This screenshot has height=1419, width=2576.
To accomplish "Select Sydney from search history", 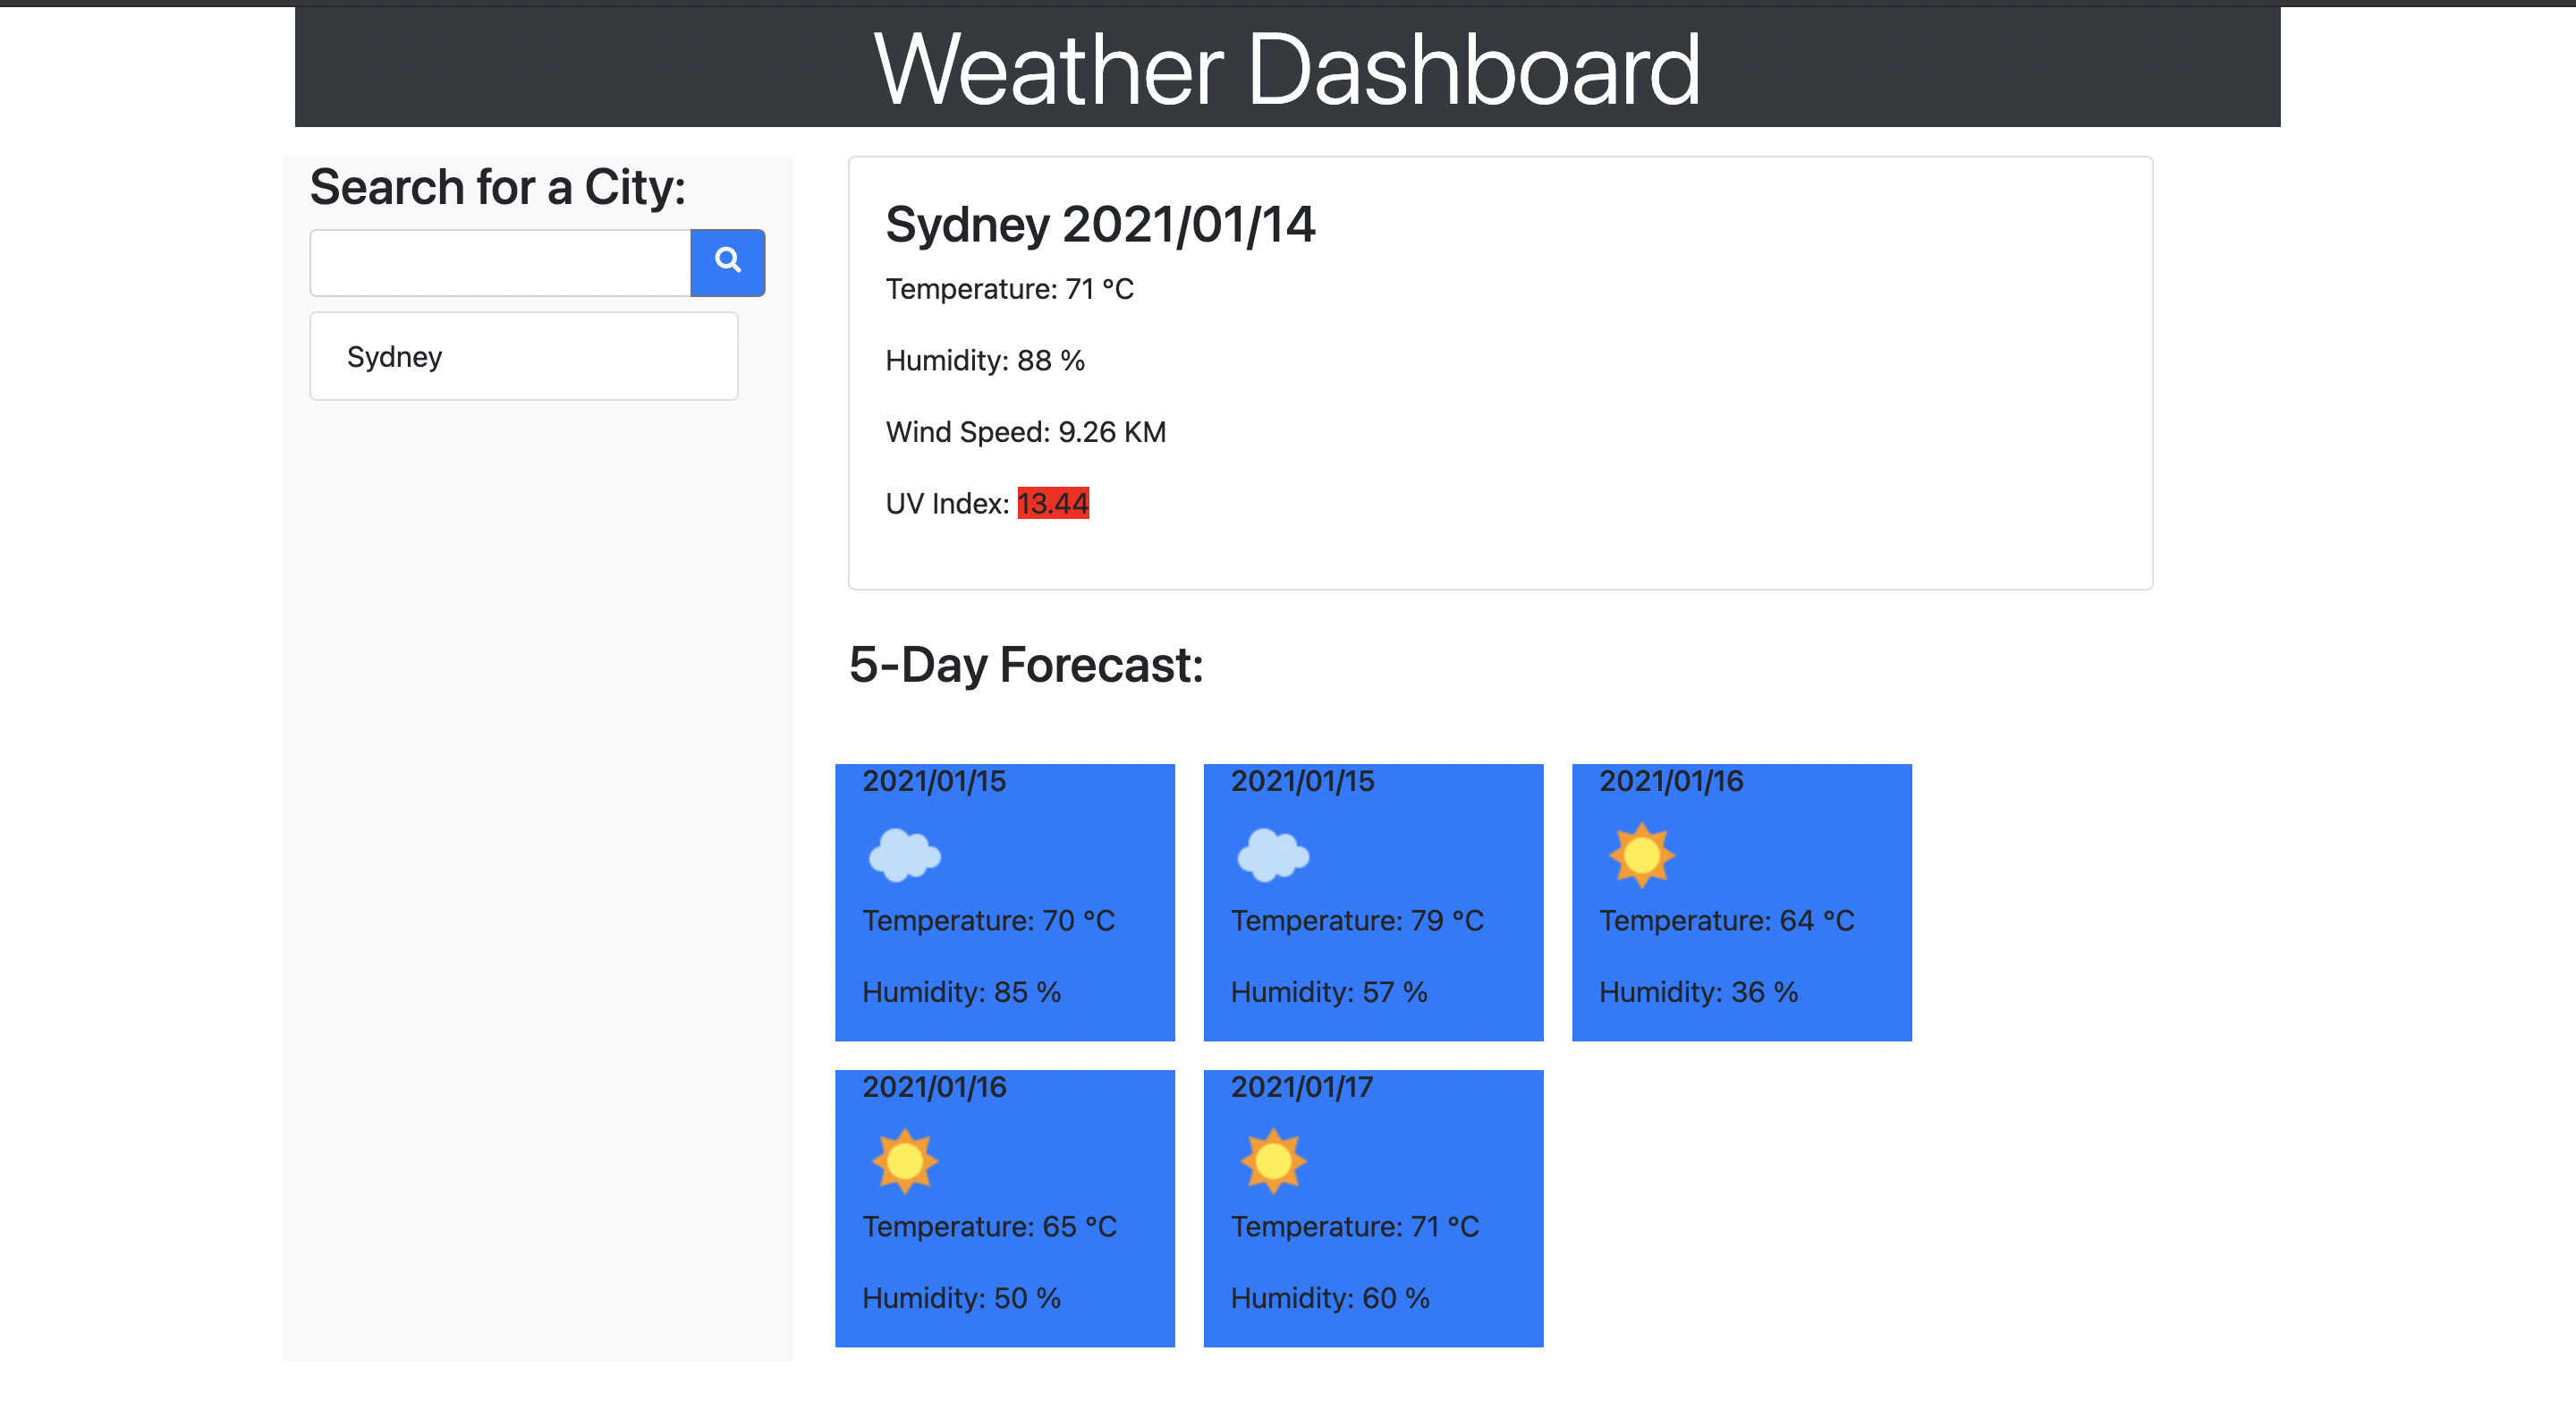I will (x=523, y=356).
